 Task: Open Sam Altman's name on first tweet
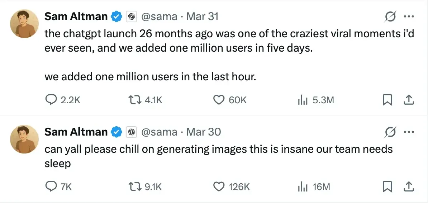click(76, 16)
